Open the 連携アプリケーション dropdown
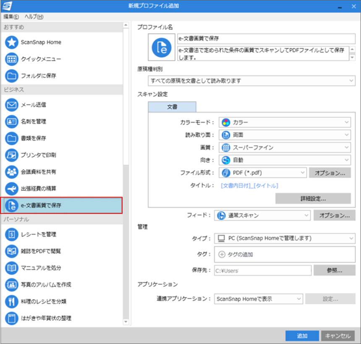Viewport: 361px width, 344px height. point(258,299)
